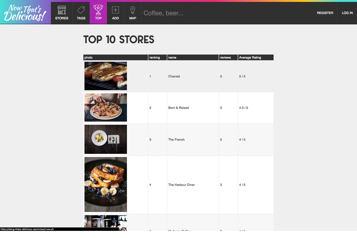Click The French plated salad photo
357x238 pixels.
[x=106, y=139]
